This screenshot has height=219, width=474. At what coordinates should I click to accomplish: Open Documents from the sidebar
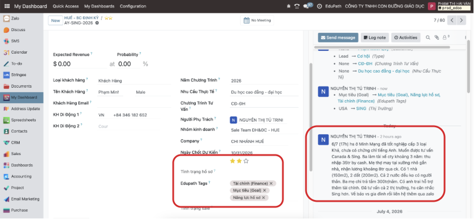[21, 86]
